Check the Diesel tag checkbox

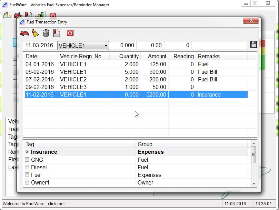point(27,167)
